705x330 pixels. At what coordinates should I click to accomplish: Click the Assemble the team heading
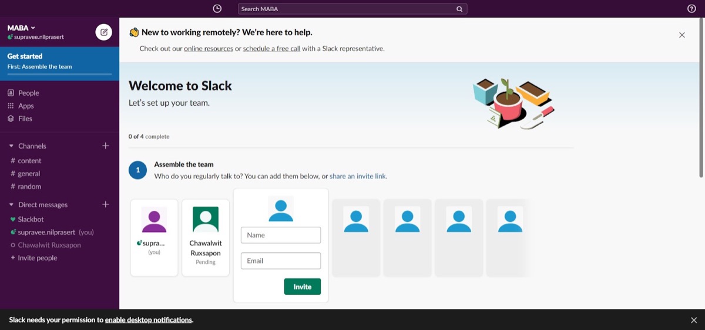pyautogui.click(x=184, y=164)
